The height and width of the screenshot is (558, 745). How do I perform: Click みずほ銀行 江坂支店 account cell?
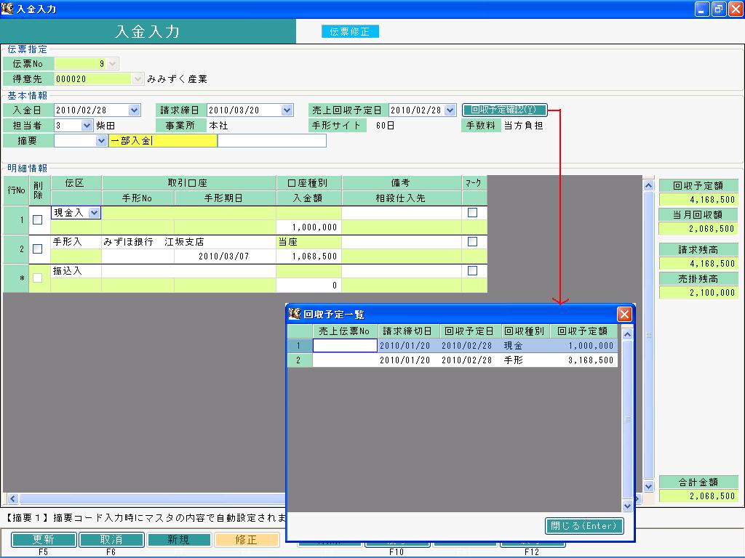point(188,242)
